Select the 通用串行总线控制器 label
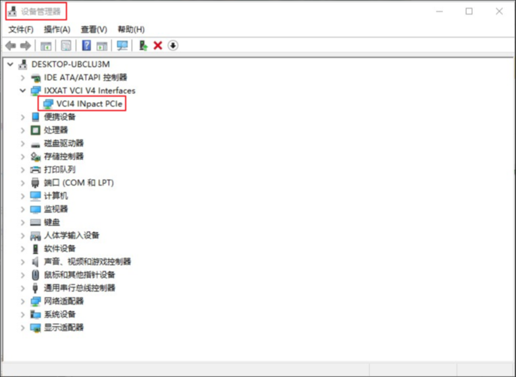516x377 pixels. click(80, 288)
